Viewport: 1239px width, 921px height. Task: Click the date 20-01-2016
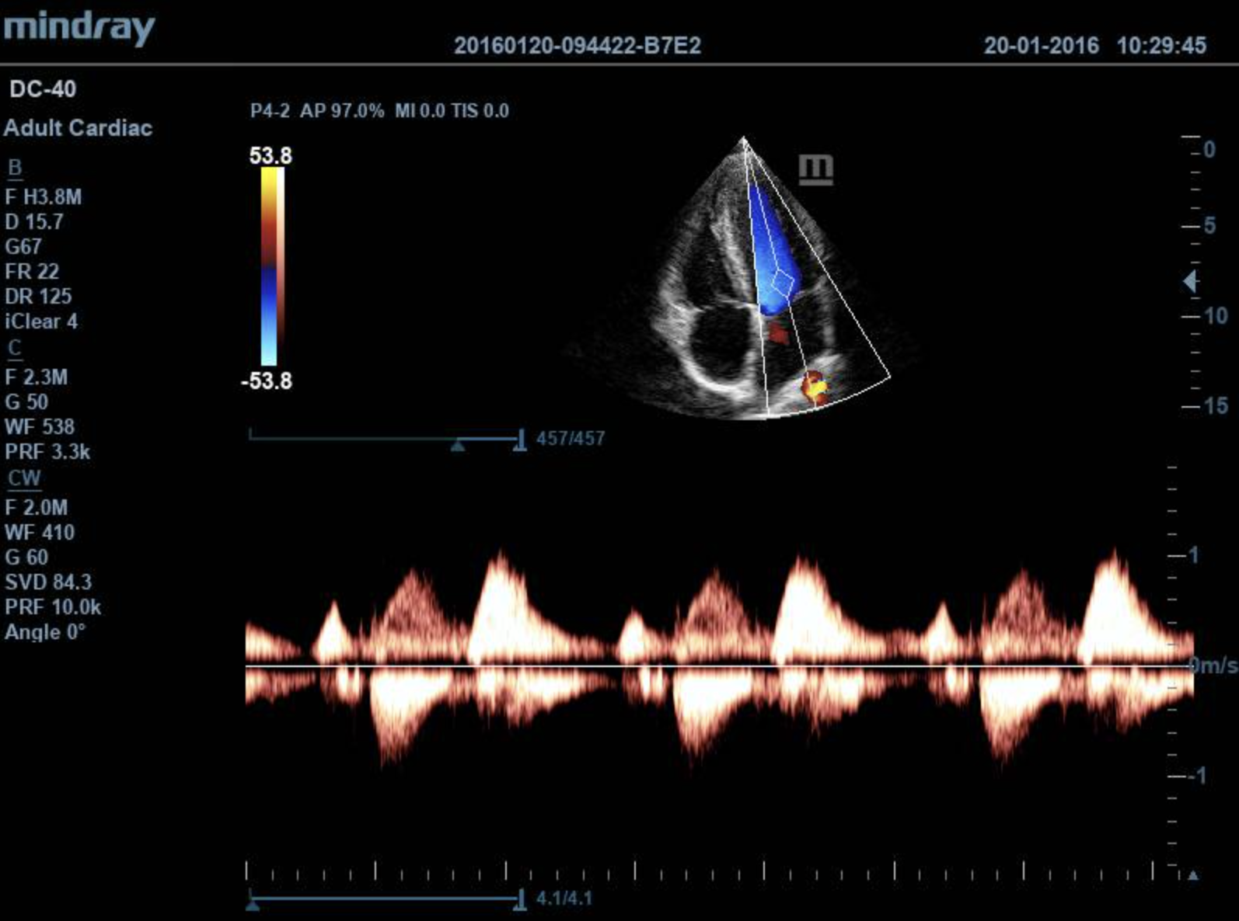[x=1042, y=46]
